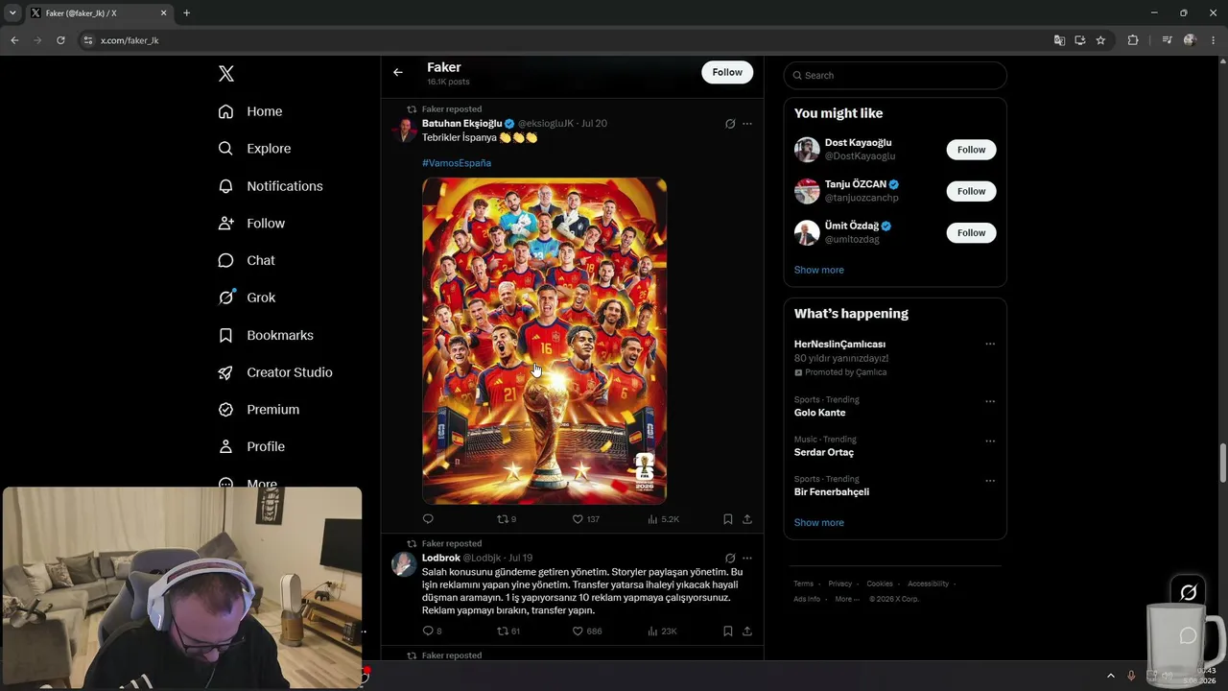Select the Profile sidebar item

point(251,446)
